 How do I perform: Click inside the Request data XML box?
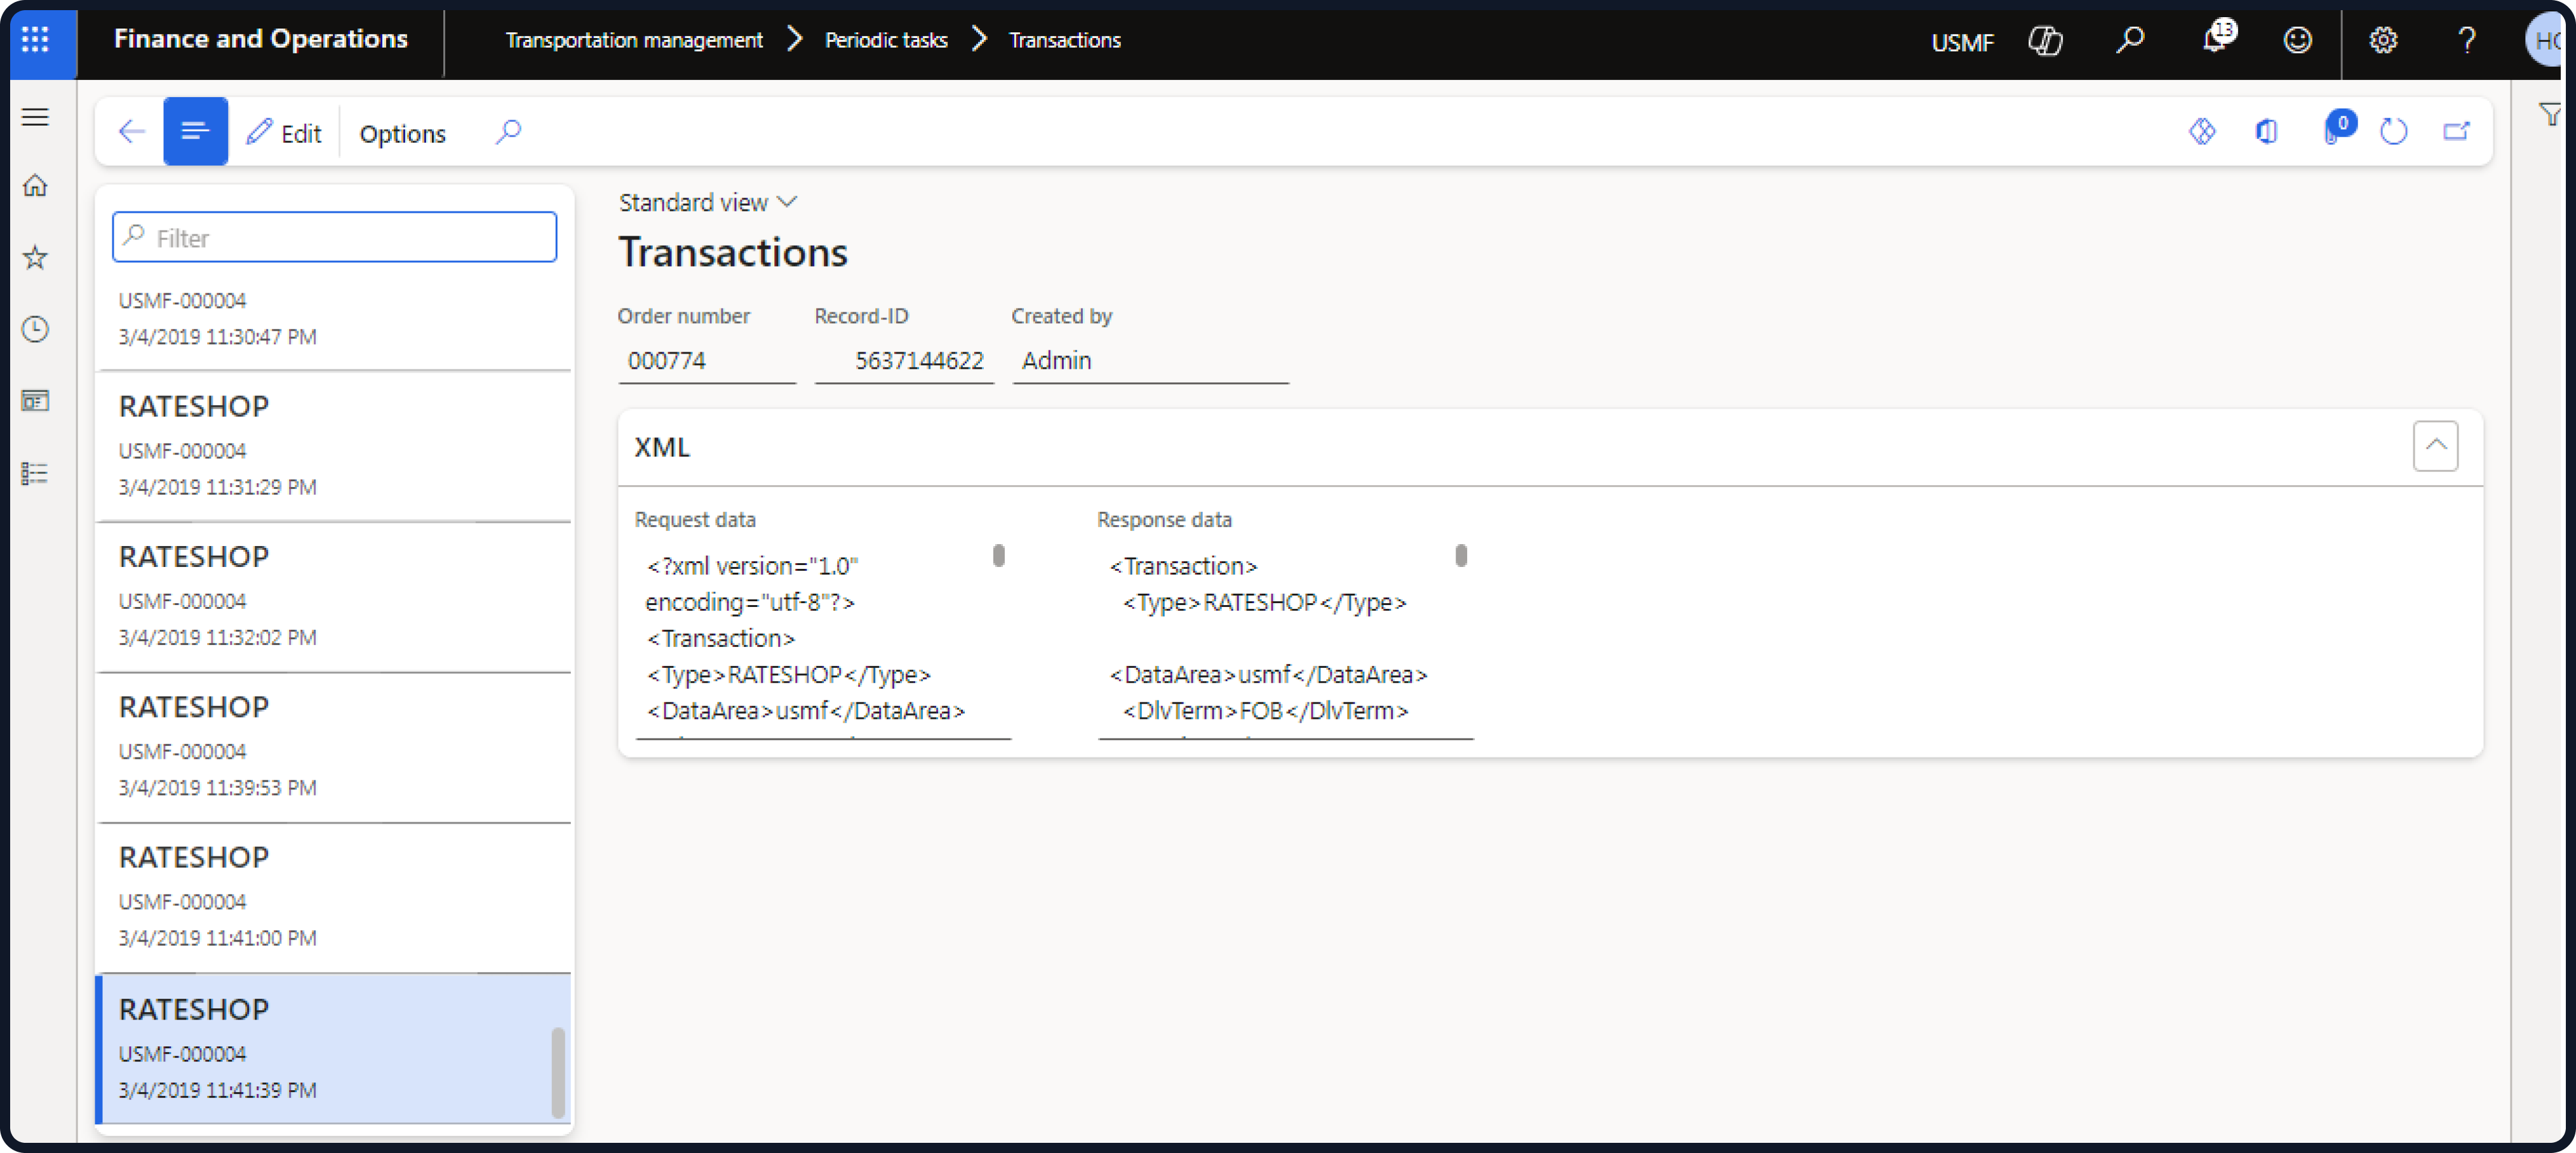823,641
